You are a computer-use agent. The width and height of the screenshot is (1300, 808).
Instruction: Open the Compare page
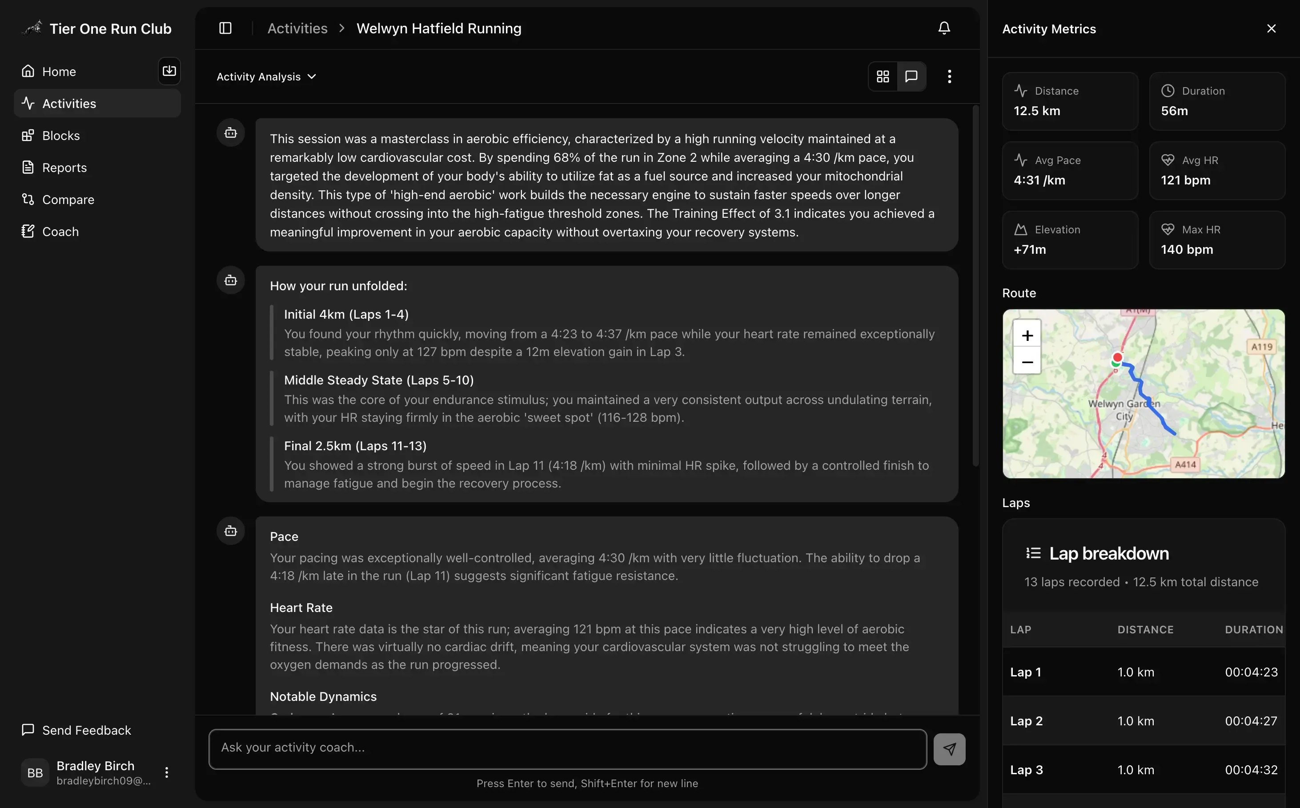click(67, 199)
